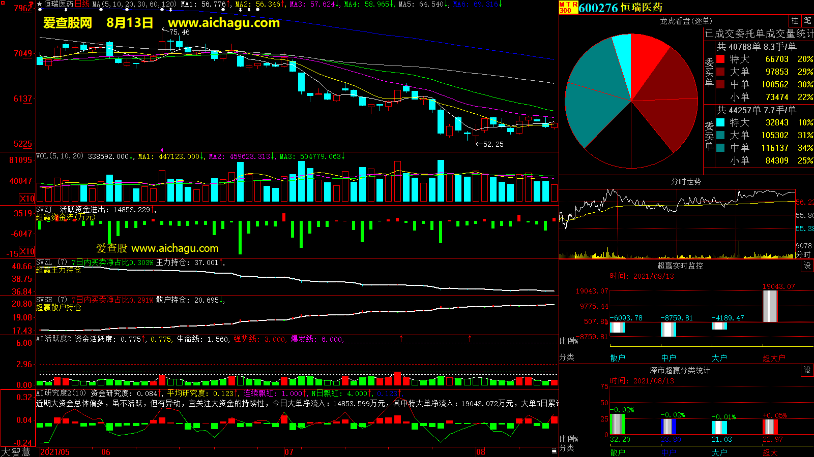
Task: Click the X10 multiplier on volume axis
Action: click(x=27, y=199)
